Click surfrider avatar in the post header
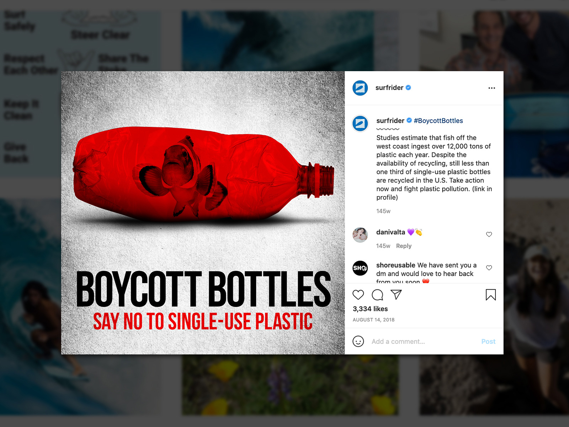Viewport: 569px width, 427px height. pos(360,88)
